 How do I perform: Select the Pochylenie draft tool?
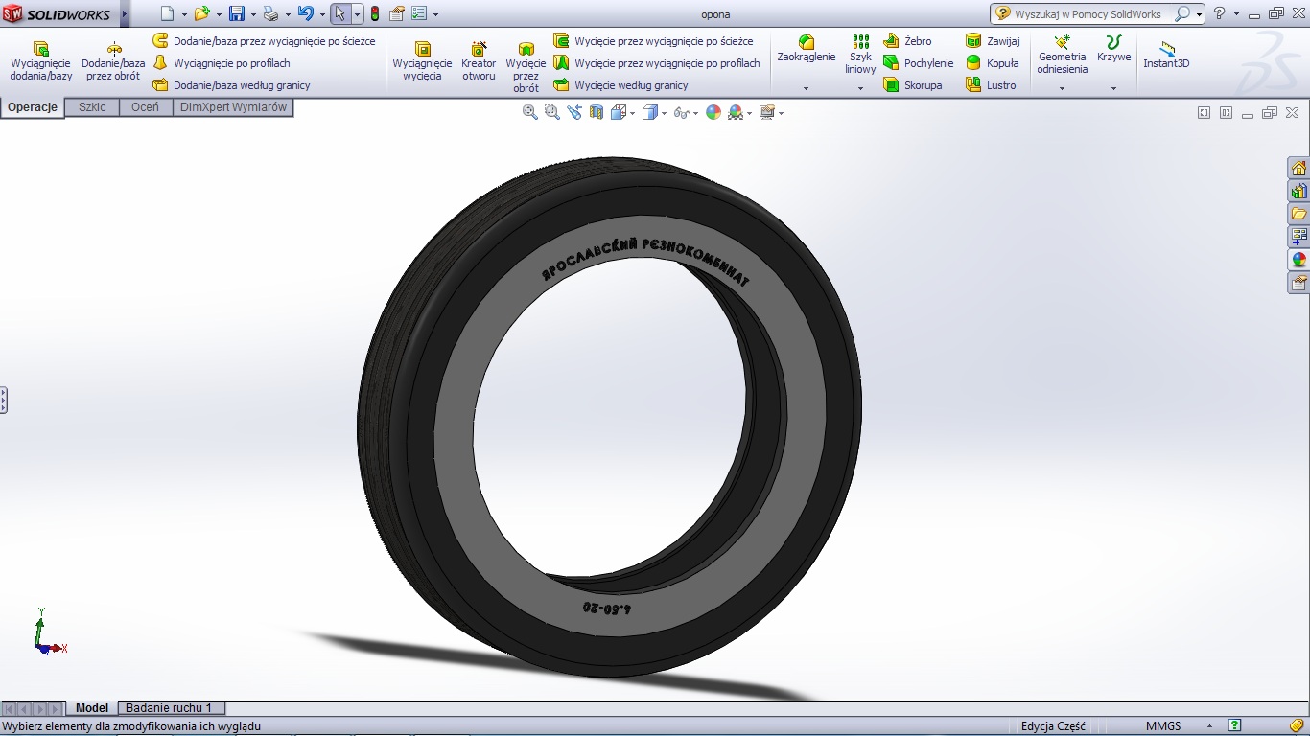[x=918, y=63]
